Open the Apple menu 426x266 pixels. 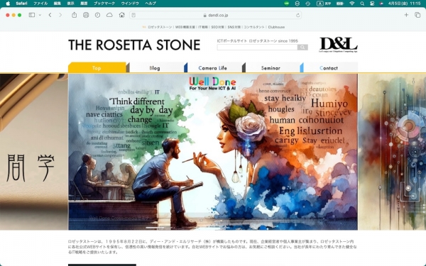(8, 4)
